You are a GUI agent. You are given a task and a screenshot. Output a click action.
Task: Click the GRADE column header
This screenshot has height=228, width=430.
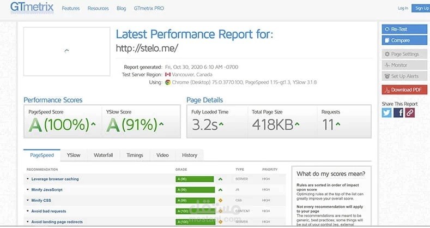[x=181, y=169]
